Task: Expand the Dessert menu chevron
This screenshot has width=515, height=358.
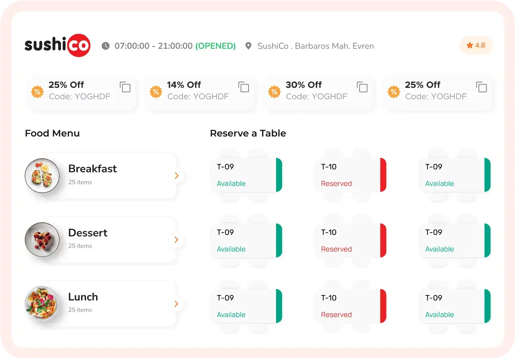Action: point(176,240)
